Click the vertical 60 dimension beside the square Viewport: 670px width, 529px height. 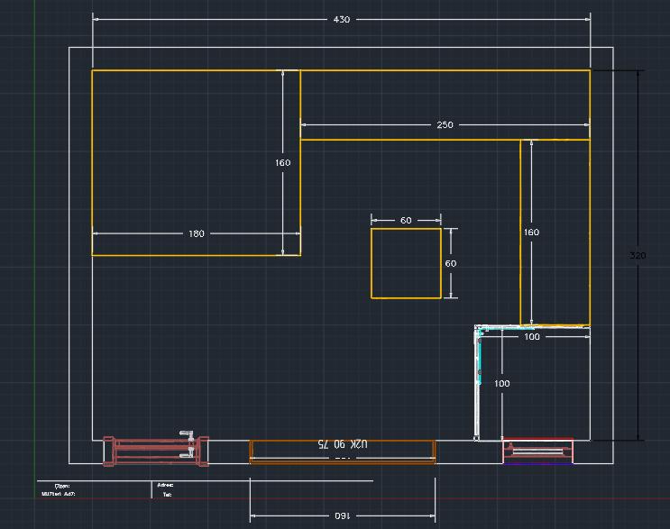tap(451, 263)
